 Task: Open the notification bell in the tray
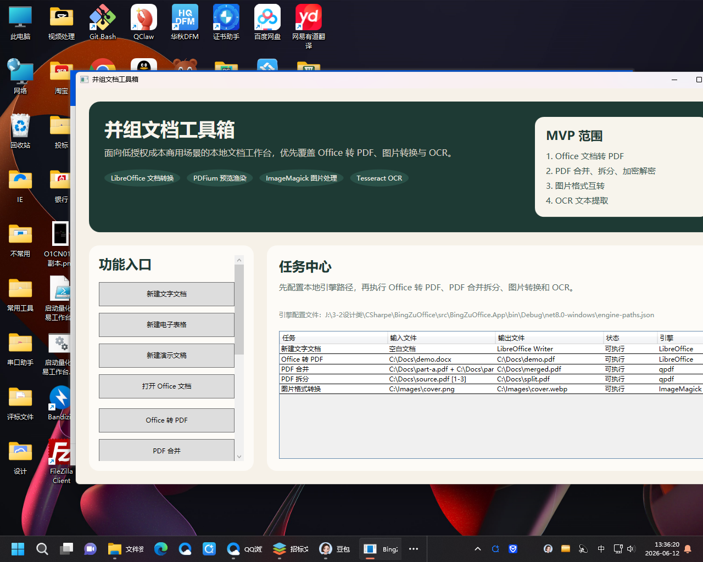pos(688,549)
